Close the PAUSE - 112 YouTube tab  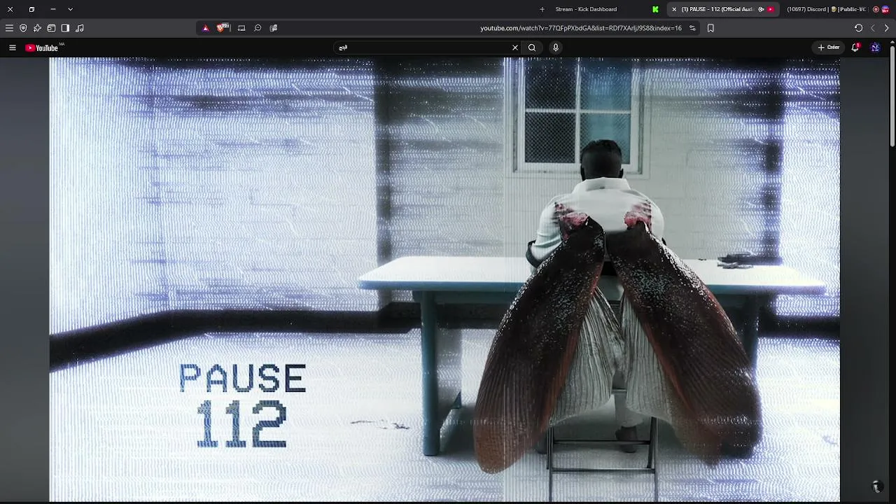coord(674,9)
